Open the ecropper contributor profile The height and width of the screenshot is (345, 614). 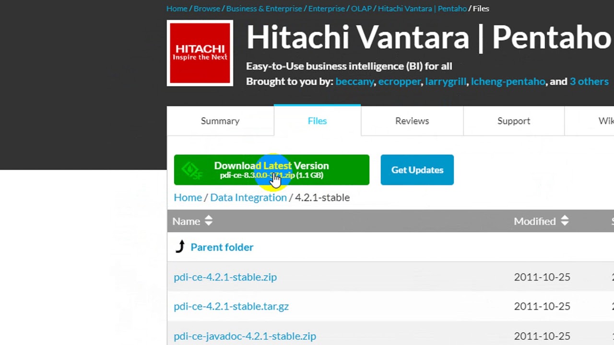[x=399, y=81]
